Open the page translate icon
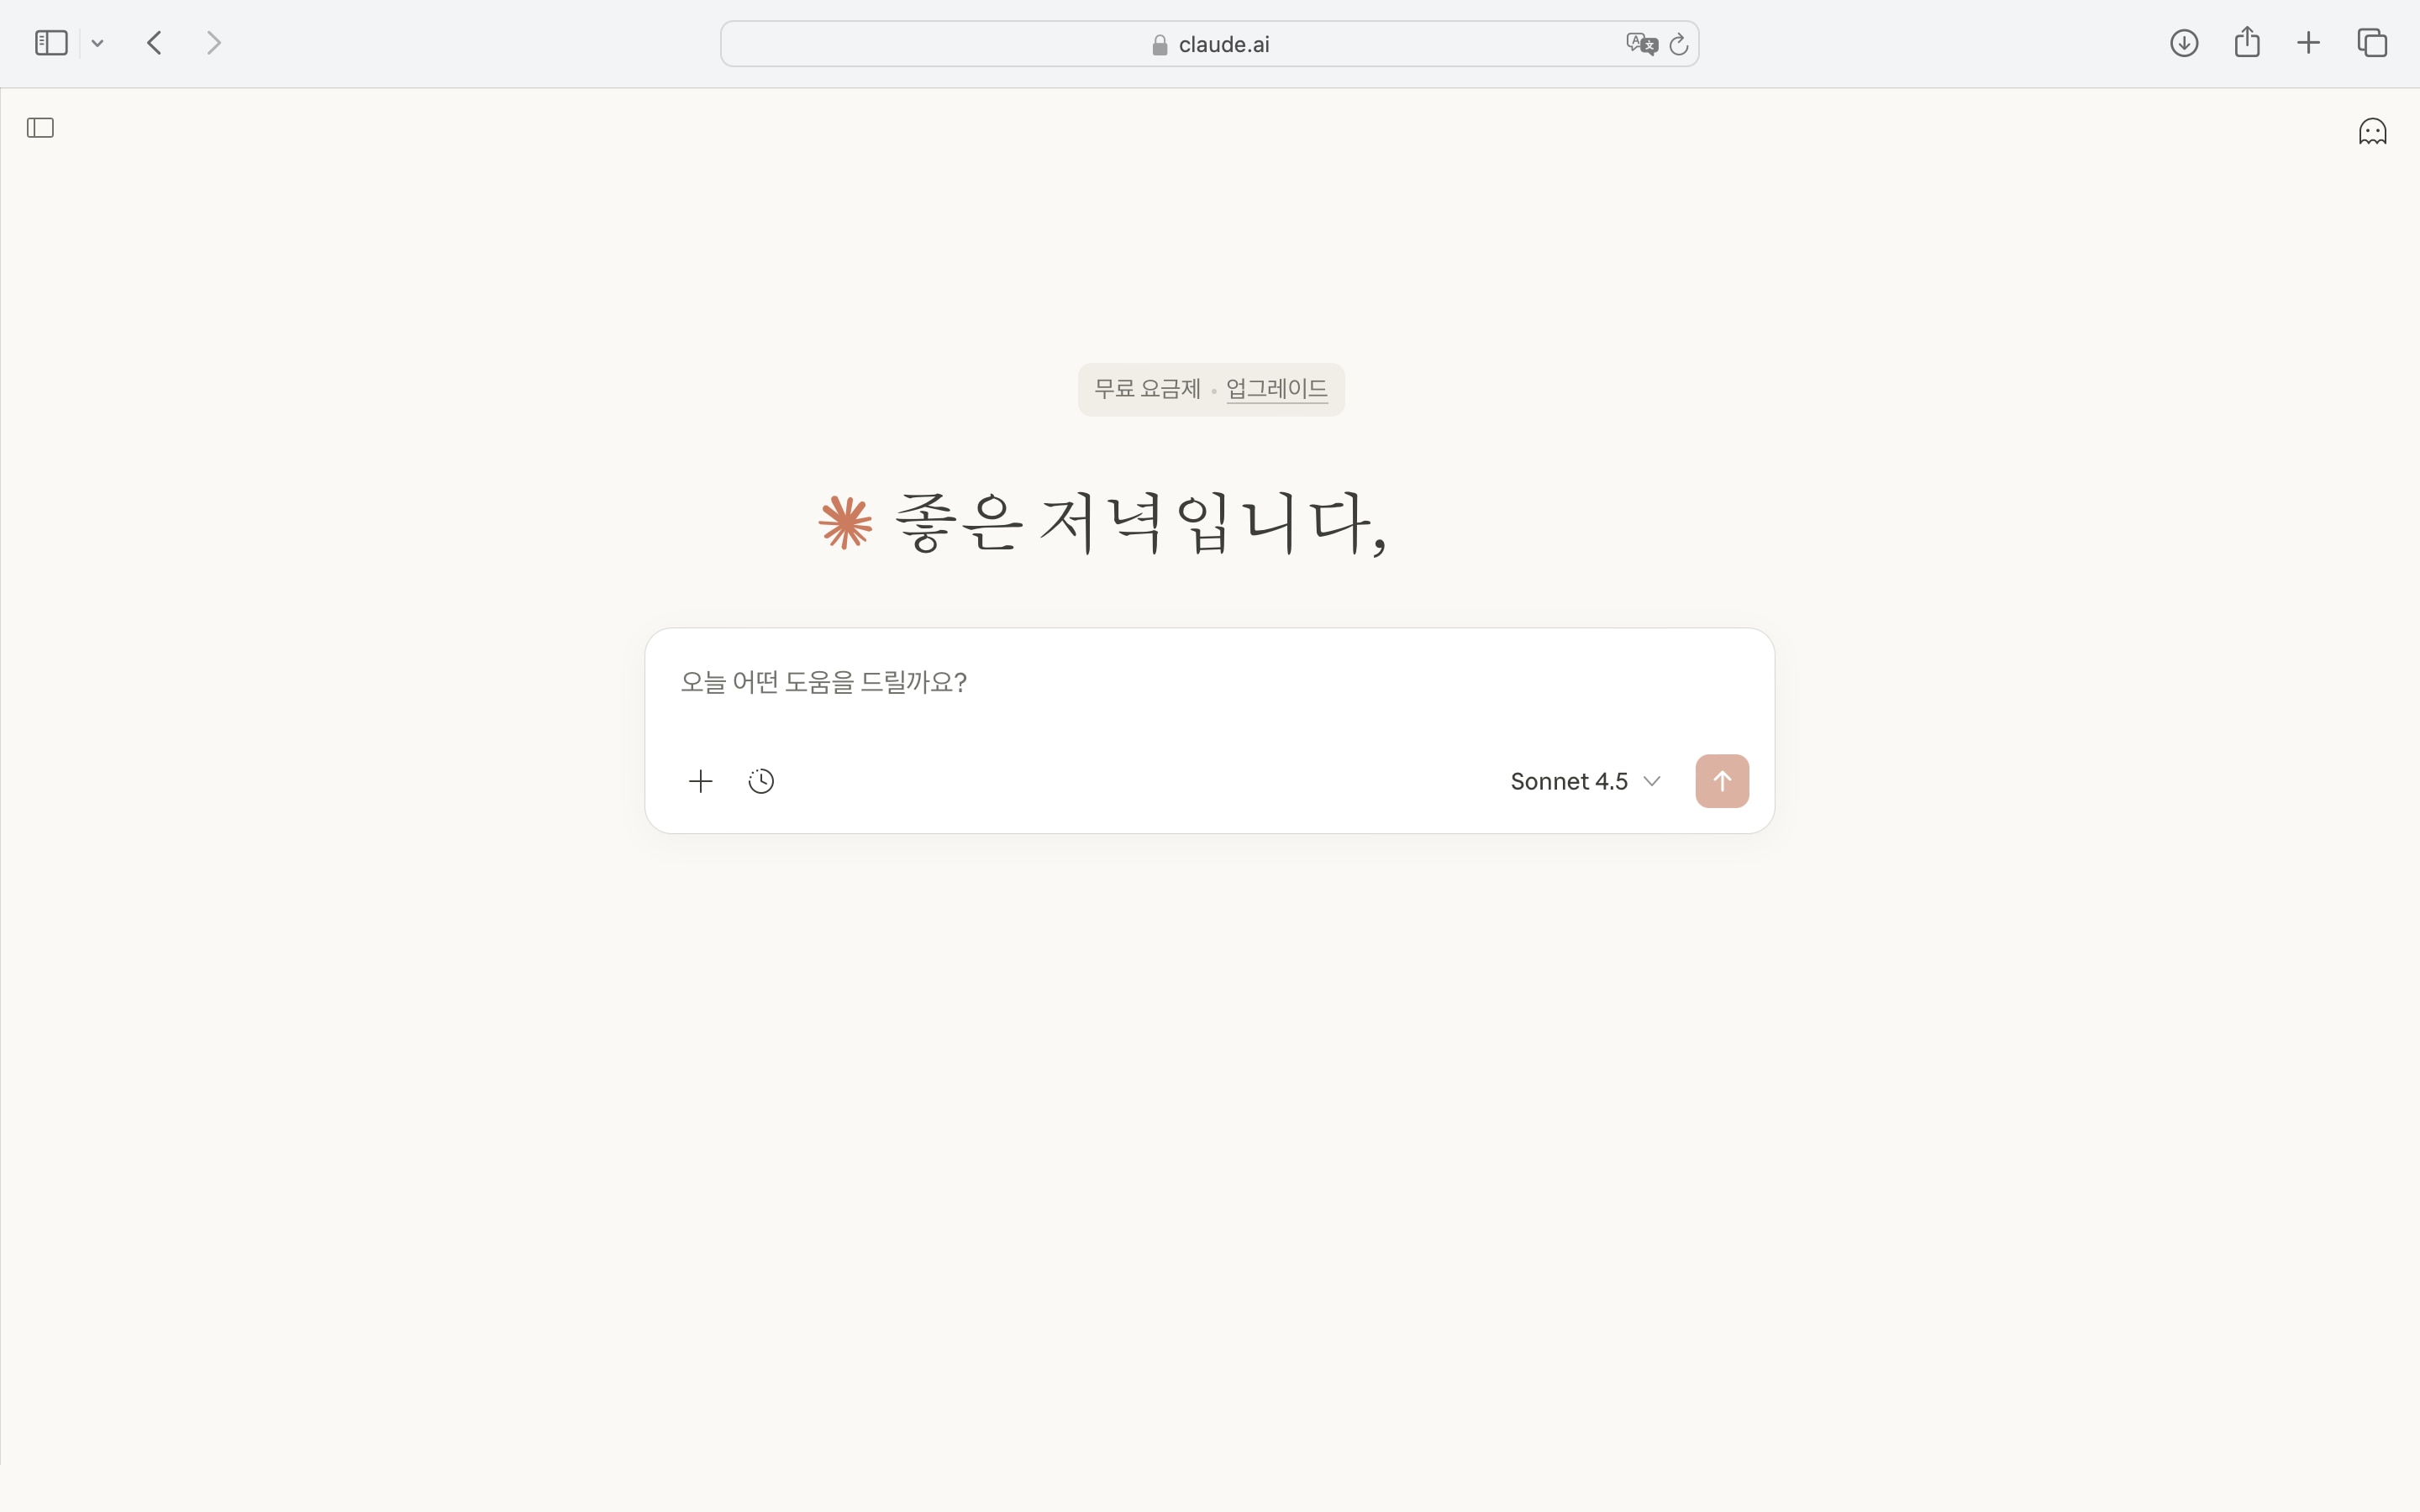This screenshot has height=1512, width=2420. 1641,44
